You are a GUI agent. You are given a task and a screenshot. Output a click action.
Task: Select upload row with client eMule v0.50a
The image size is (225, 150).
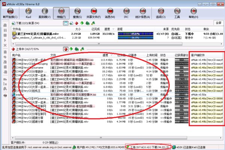tap(117, 94)
